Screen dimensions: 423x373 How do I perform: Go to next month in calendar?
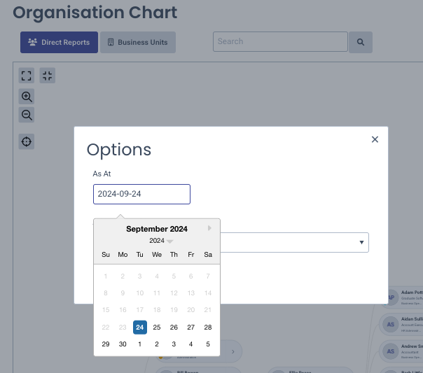(209, 228)
